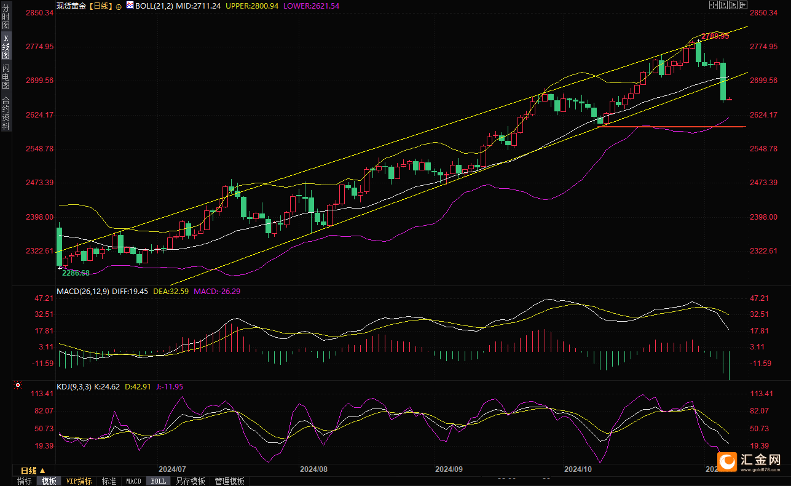Click the MACD(26,12,9) indicator label
This screenshot has height=486, width=791.
(83, 291)
